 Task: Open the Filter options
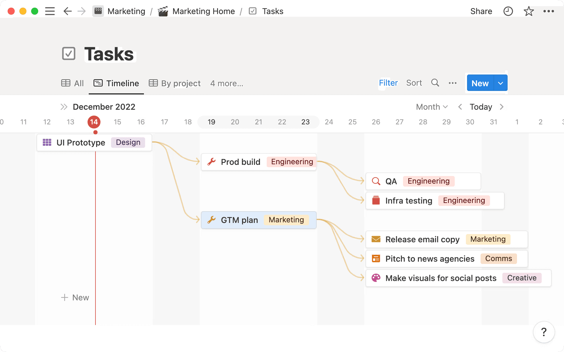(x=388, y=83)
